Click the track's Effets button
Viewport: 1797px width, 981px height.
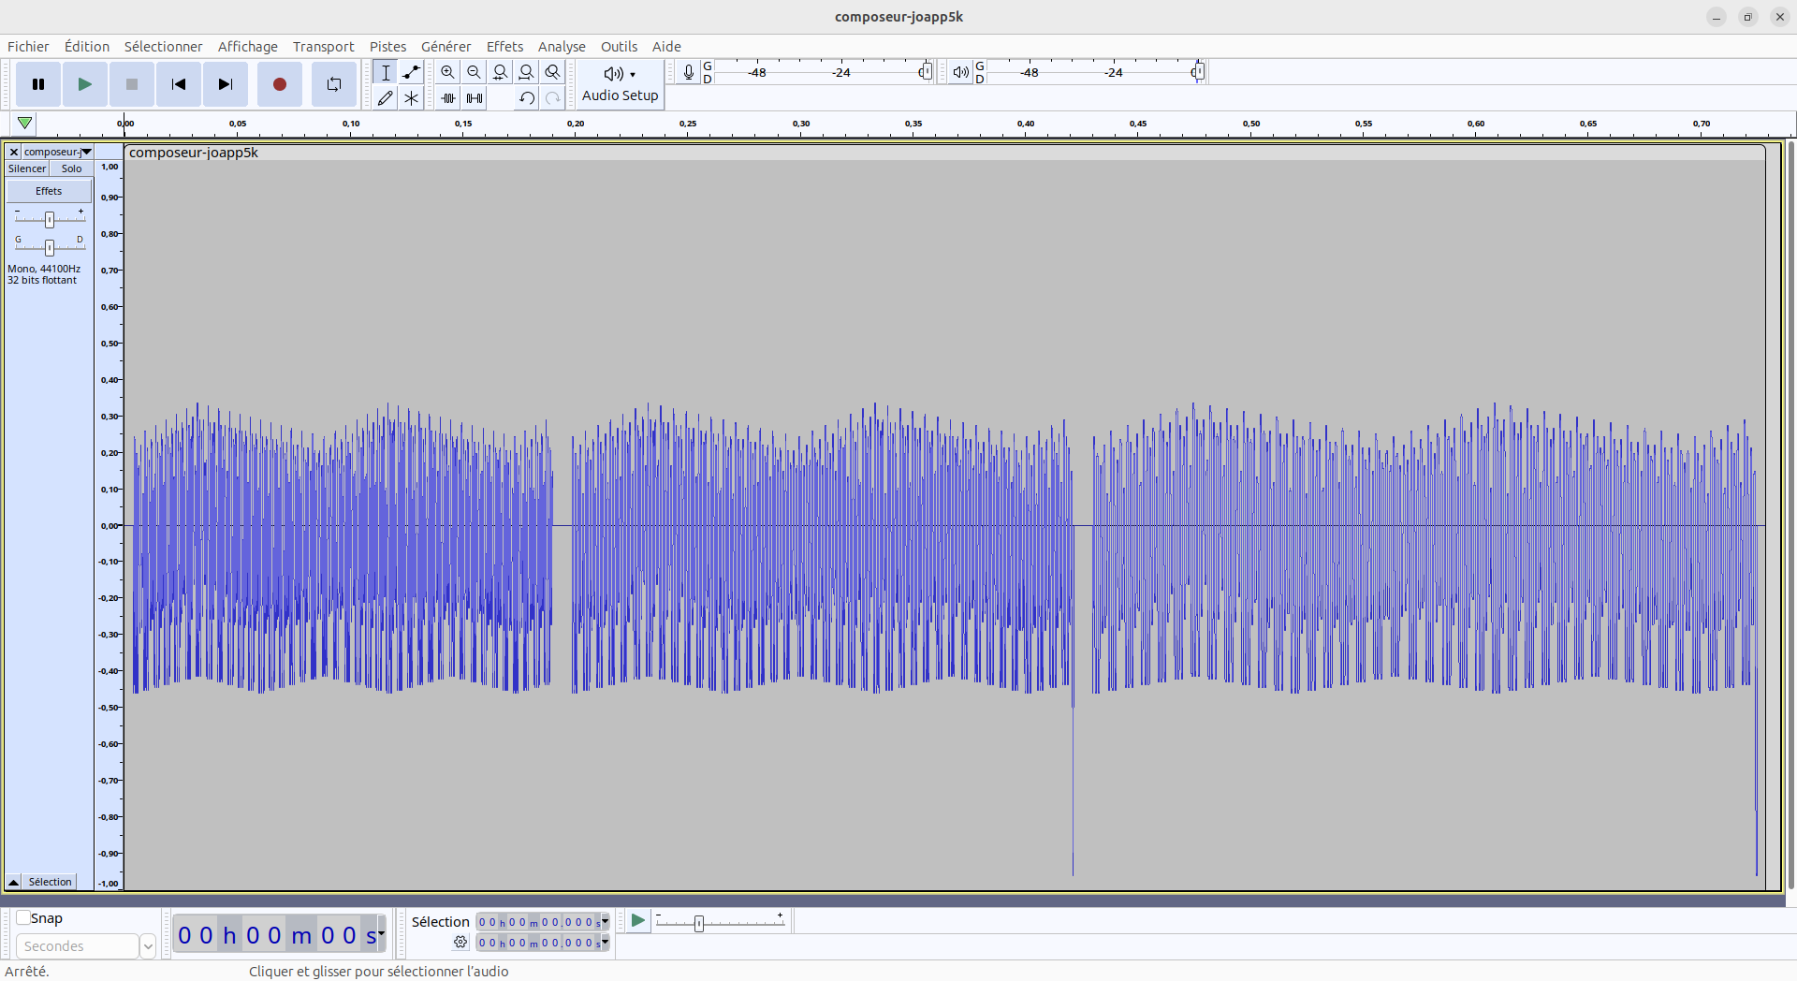click(x=49, y=191)
